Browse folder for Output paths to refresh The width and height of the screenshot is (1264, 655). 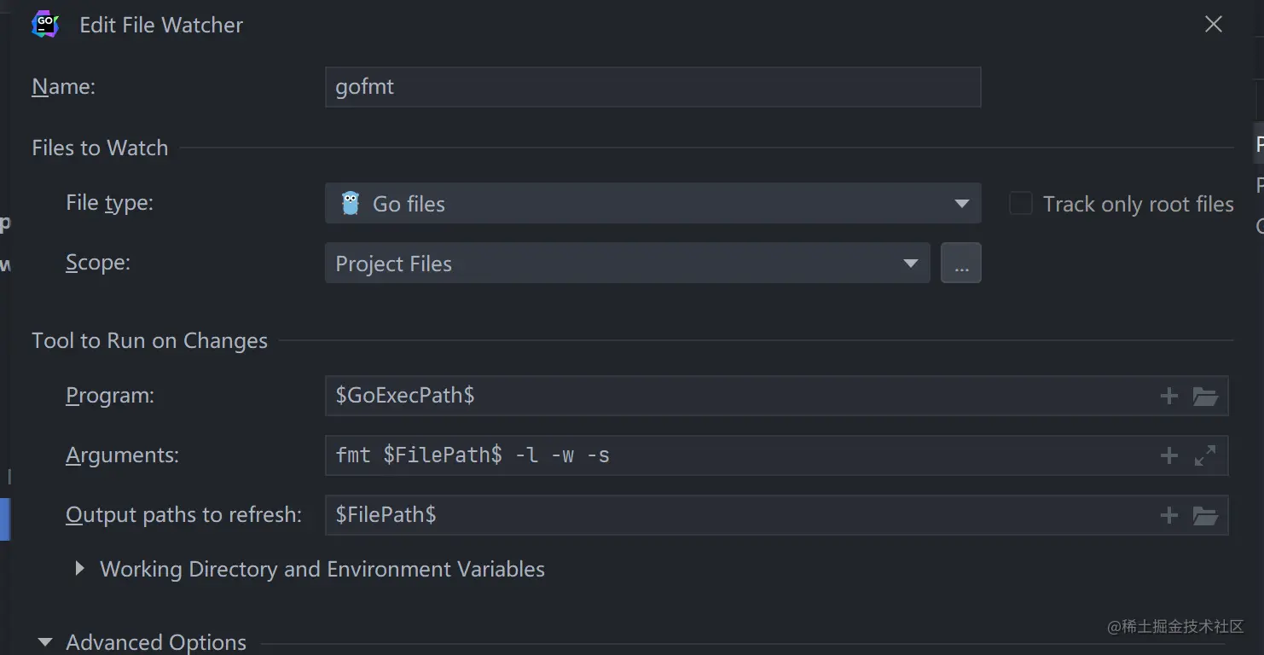[x=1204, y=515]
